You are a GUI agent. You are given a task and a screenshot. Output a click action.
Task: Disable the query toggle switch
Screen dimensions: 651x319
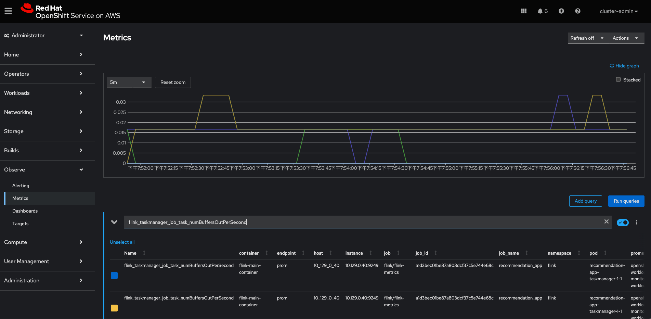pyautogui.click(x=622, y=222)
